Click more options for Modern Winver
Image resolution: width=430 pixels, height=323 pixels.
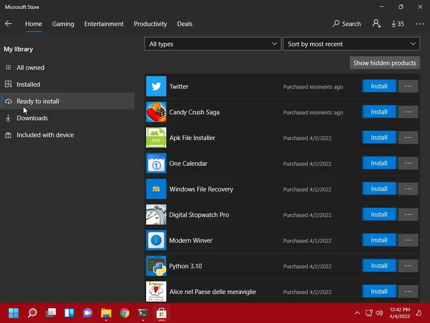pyautogui.click(x=408, y=240)
